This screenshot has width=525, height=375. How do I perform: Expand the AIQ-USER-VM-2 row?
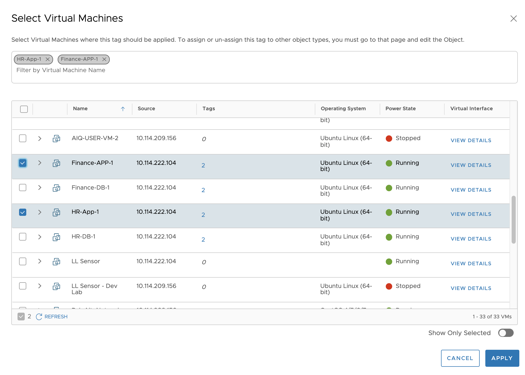pos(40,139)
